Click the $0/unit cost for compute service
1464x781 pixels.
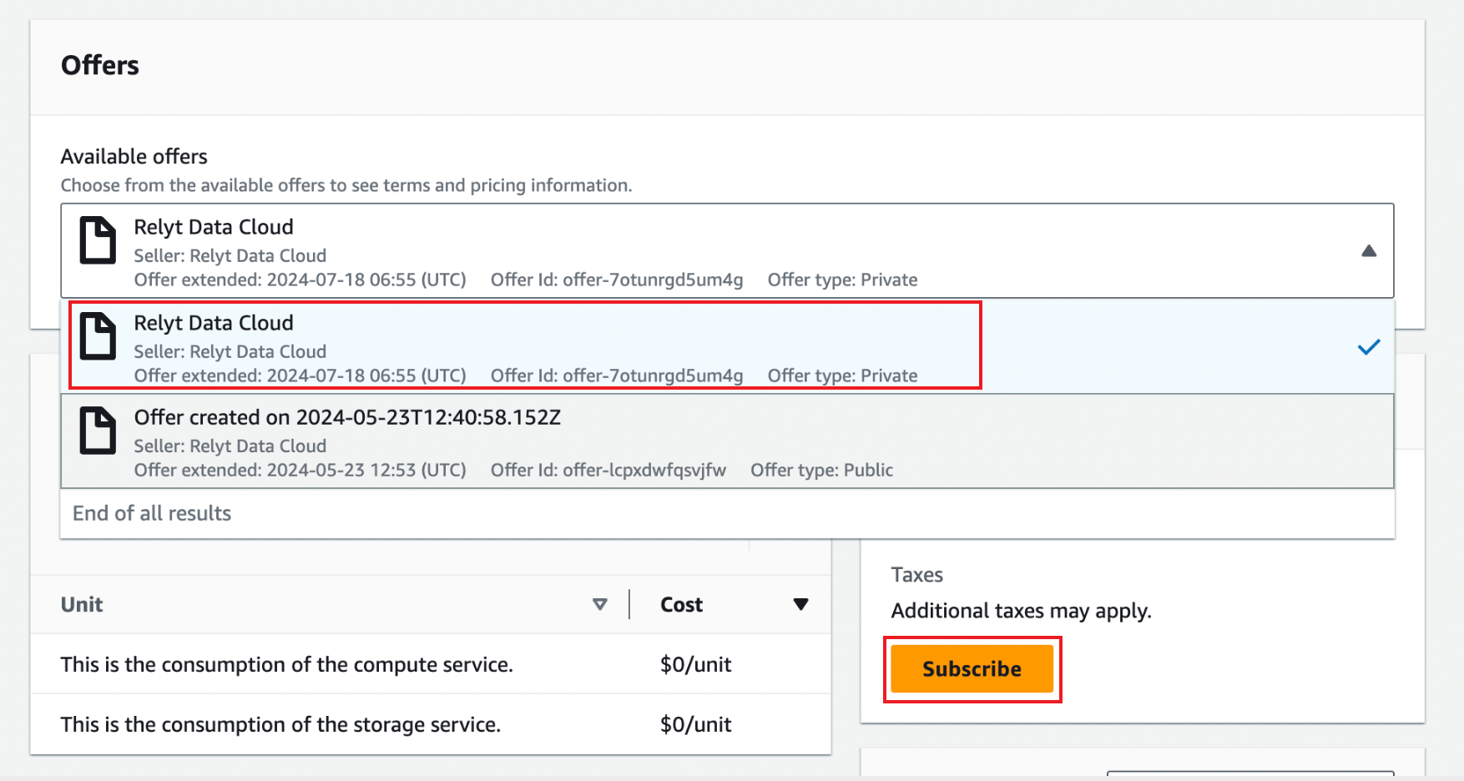coord(695,665)
